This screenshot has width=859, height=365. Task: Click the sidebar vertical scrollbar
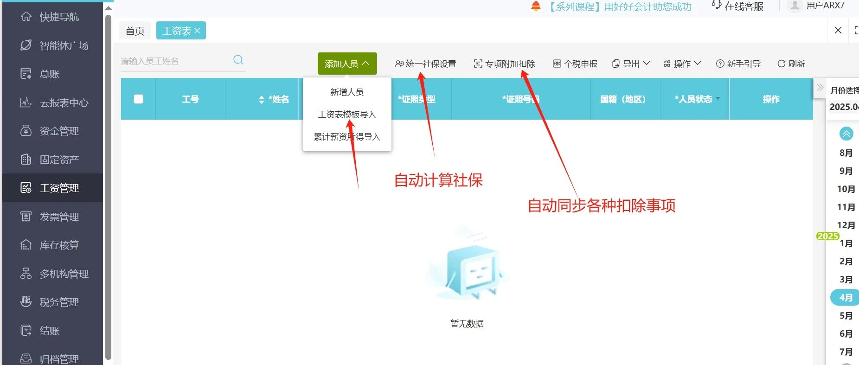pyautogui.click(x=108, y=187)
